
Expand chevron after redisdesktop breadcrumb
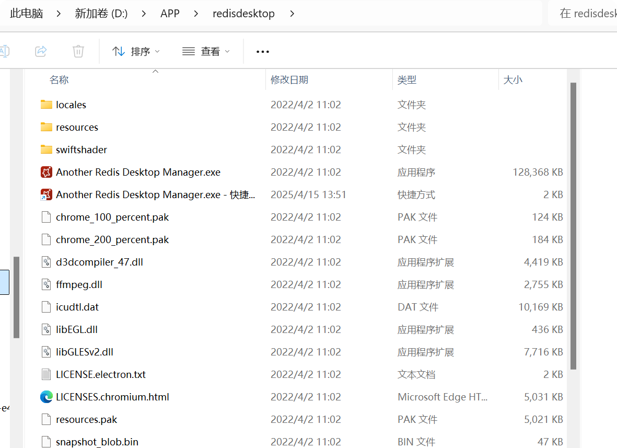pos(292,14)
